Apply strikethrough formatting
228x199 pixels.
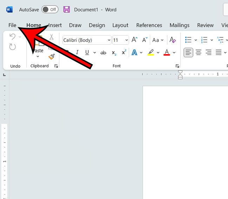103,53
